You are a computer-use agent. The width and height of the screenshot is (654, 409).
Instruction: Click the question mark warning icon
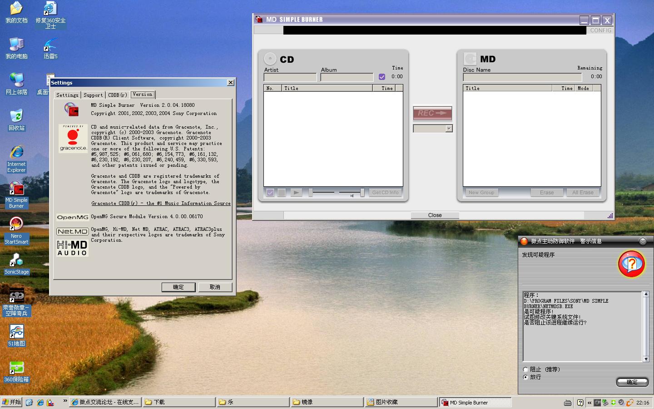point(631,264)
